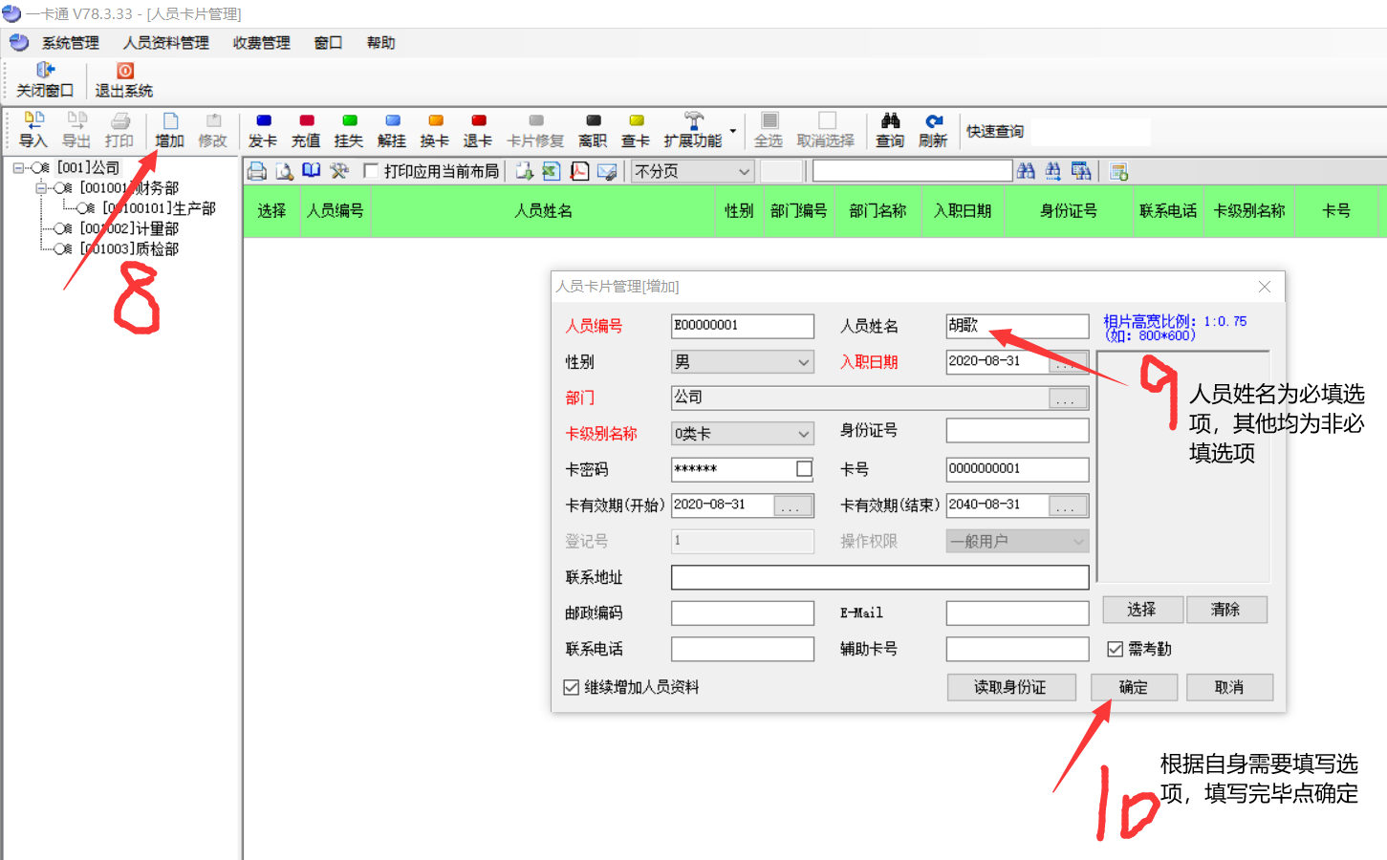Toggle 继续增加人员资料 checkbox
1387x860 pixels.
[x=572, y=688]
